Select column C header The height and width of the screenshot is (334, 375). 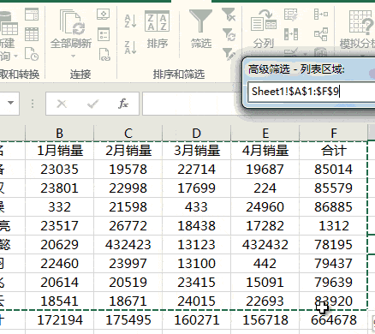(x=128, y=133)
